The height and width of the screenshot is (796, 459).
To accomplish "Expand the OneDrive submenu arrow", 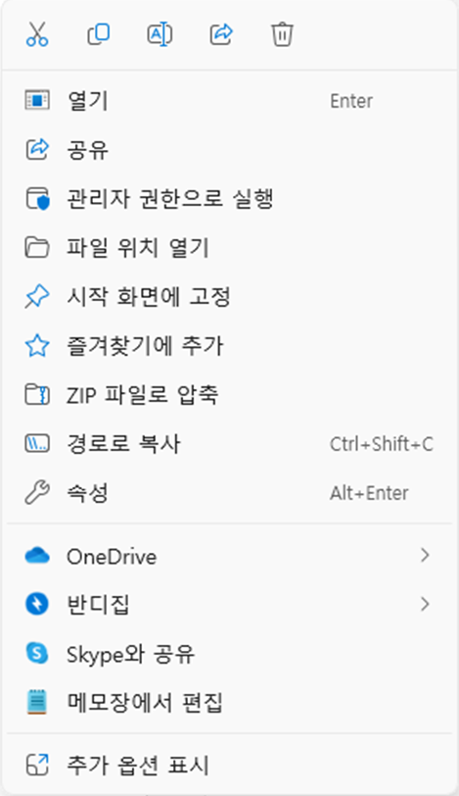I will [x=425, y=556].
